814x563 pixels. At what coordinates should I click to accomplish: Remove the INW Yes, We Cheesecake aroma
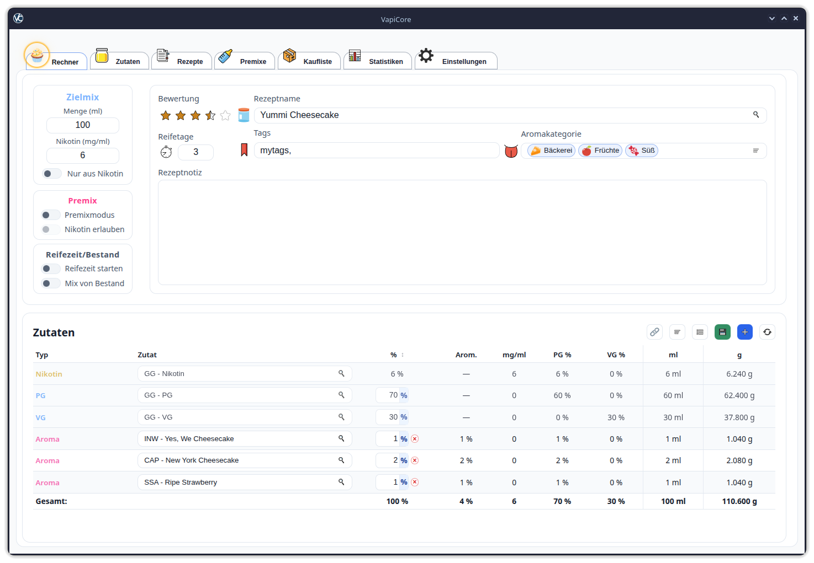415,439
